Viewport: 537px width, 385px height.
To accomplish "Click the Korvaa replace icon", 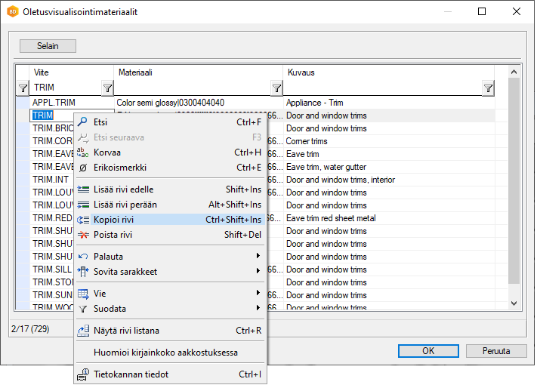I will [x=84, y=152].
